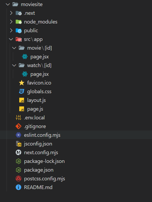
Task: Click the .next folder icon
Action: (x=19, y=13)
